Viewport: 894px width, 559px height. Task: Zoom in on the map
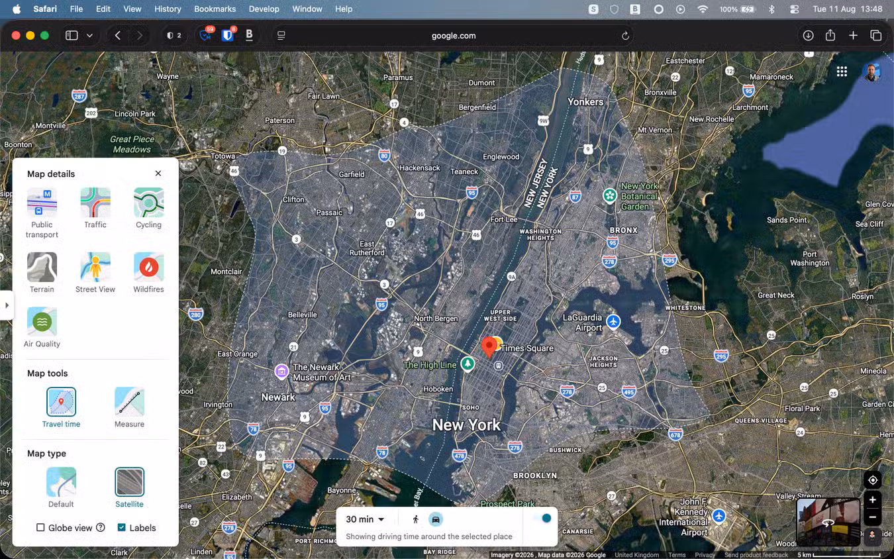point(873,500)
